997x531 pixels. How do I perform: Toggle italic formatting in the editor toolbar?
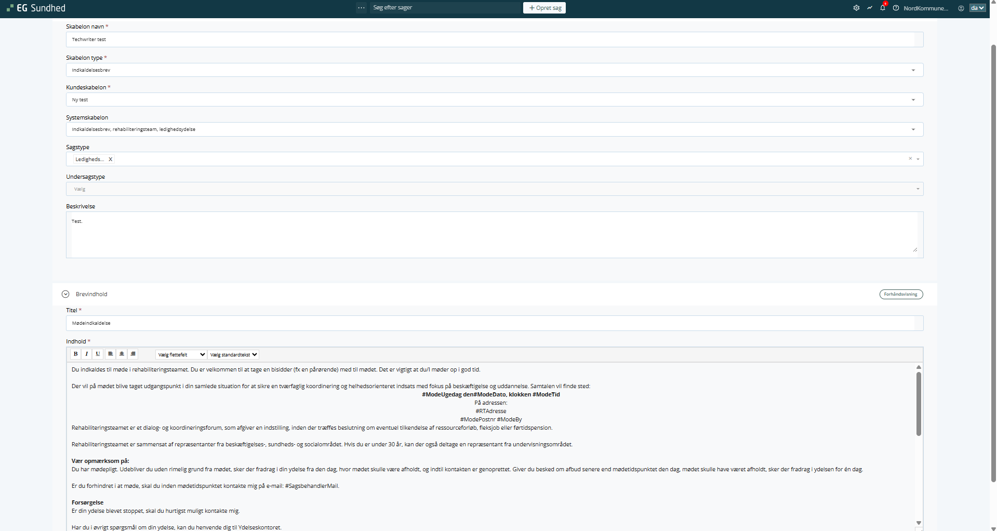pos(87,354)
